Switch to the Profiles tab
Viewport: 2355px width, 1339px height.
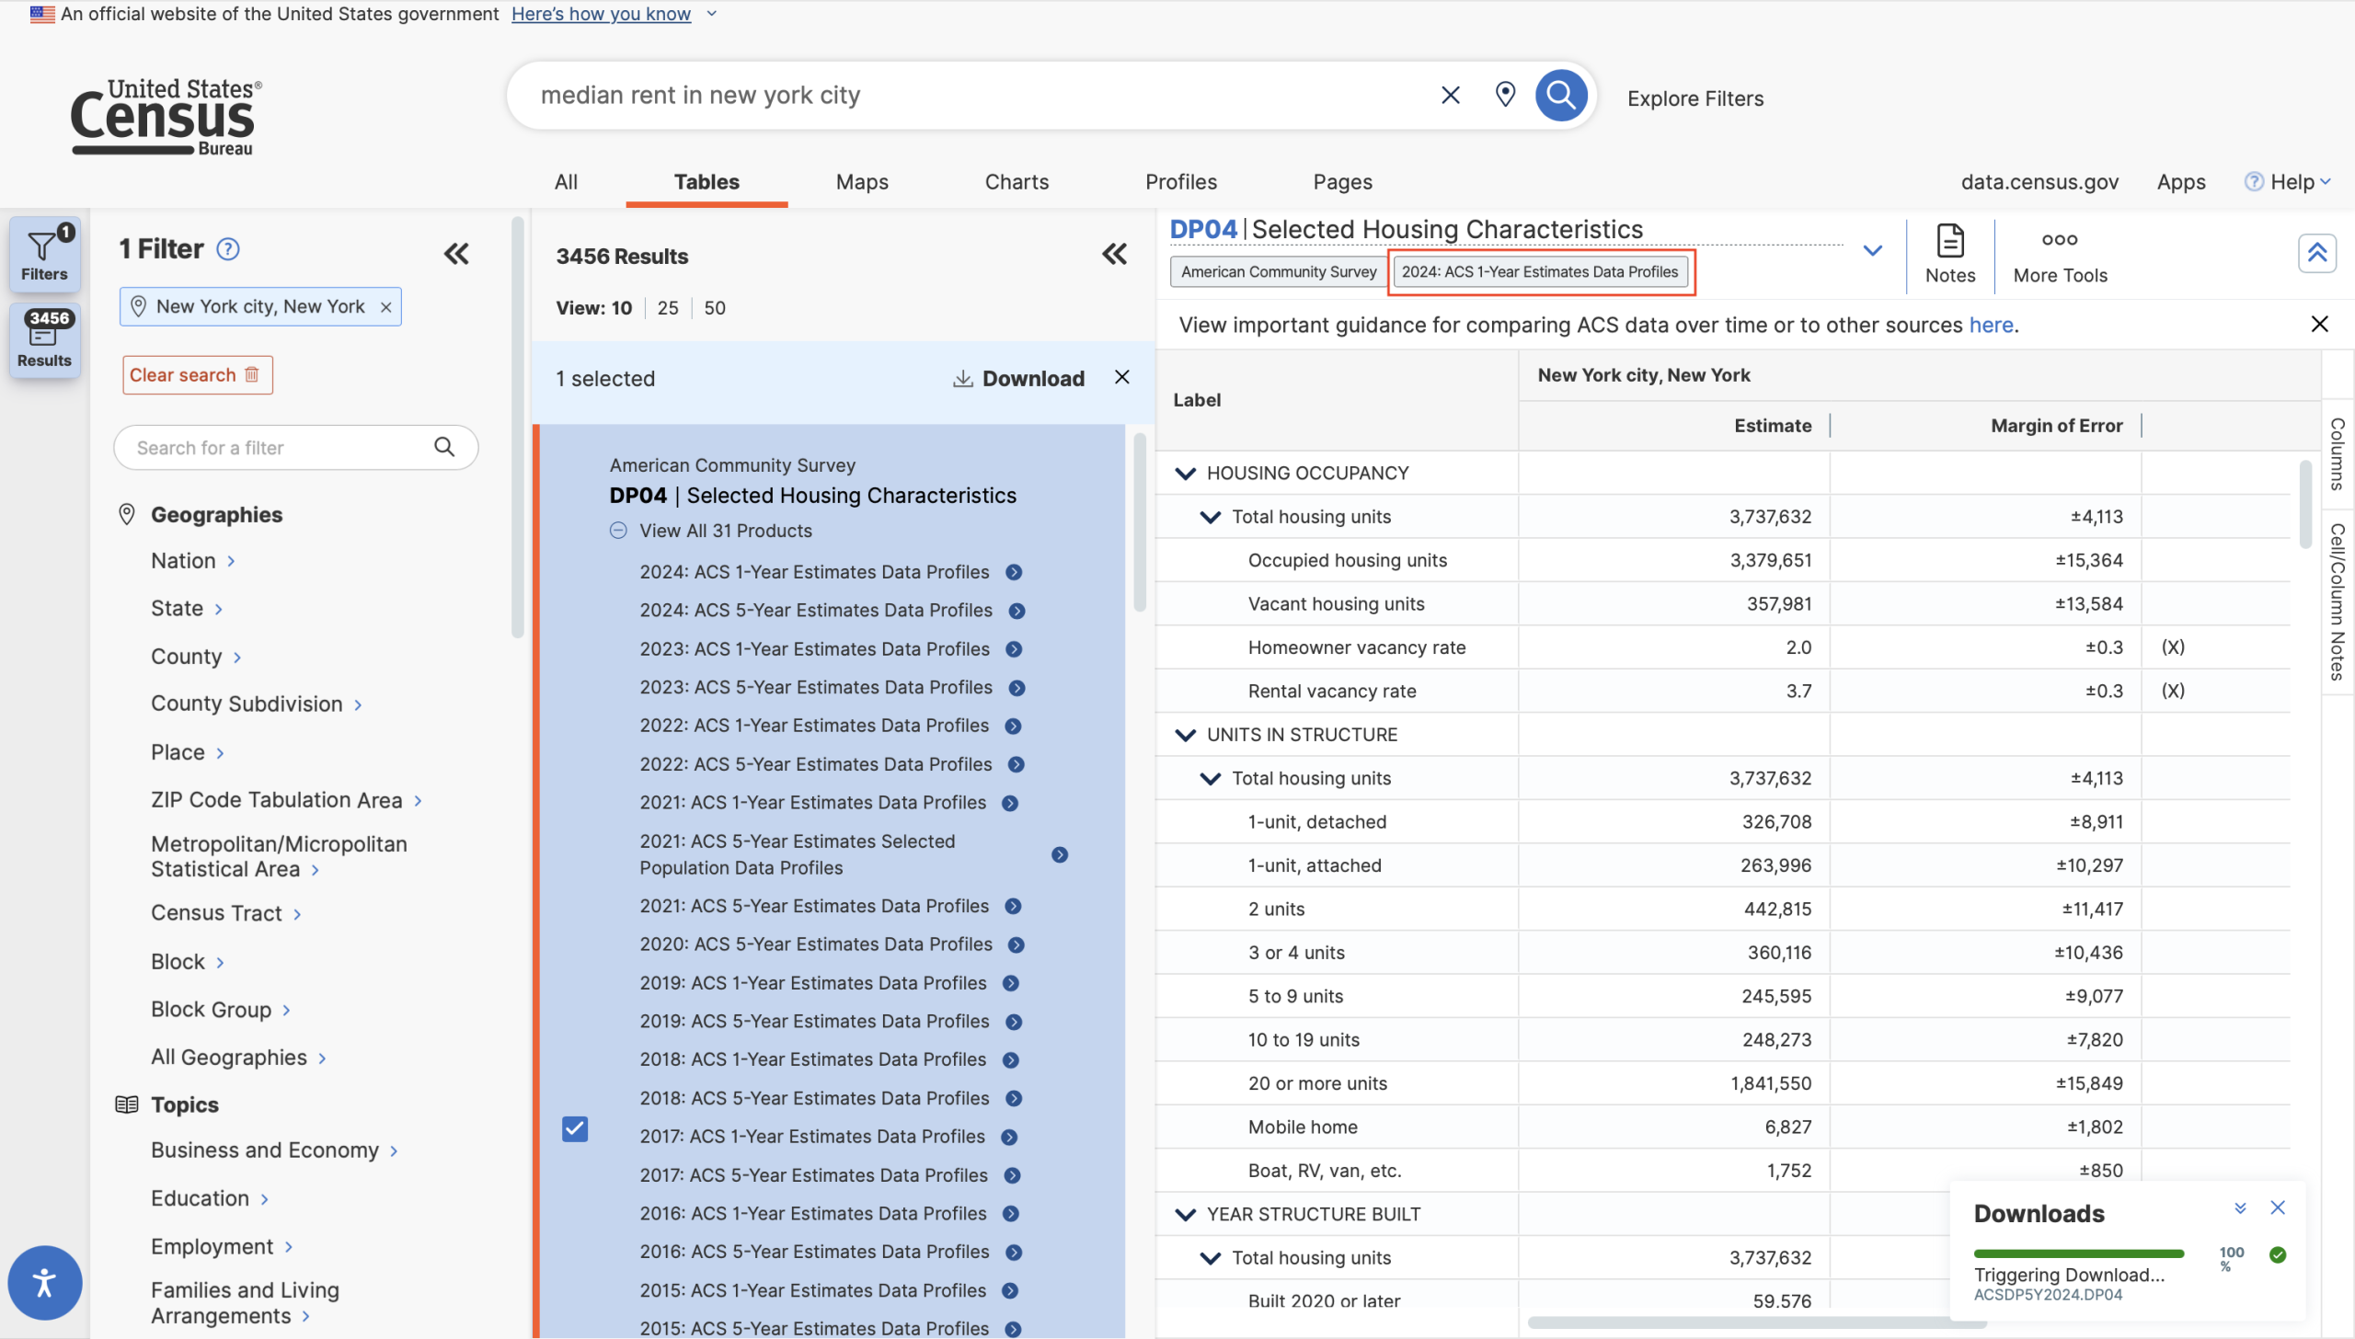tap(1180, 182)
